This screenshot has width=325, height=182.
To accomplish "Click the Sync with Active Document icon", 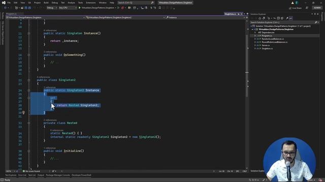I will coord(274,18).
